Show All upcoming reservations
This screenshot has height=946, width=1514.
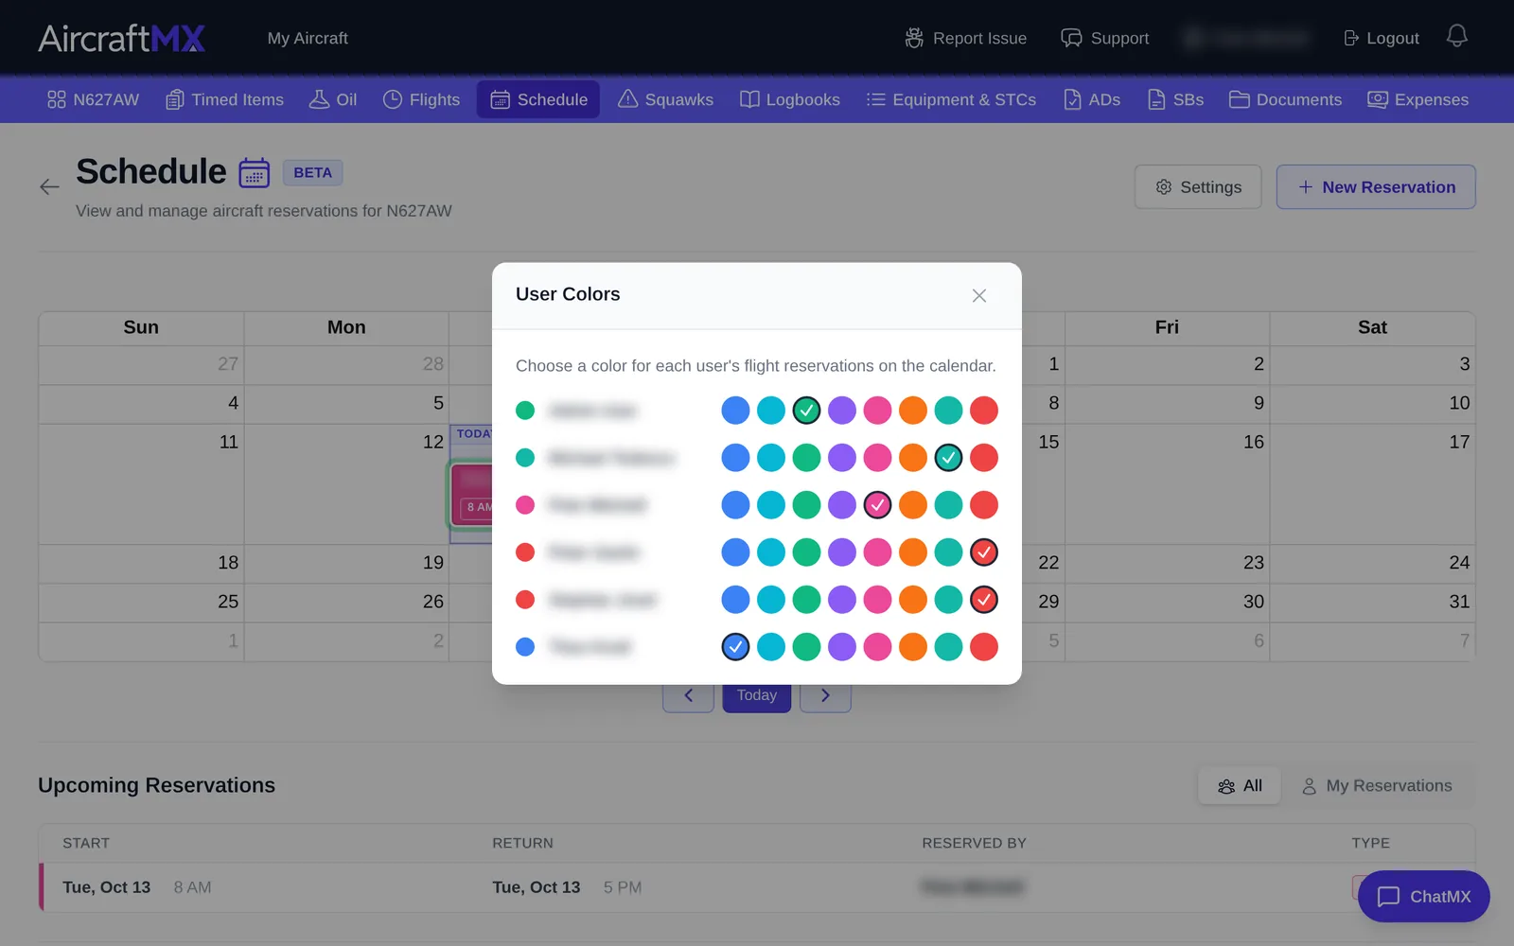click(1240, 786)
